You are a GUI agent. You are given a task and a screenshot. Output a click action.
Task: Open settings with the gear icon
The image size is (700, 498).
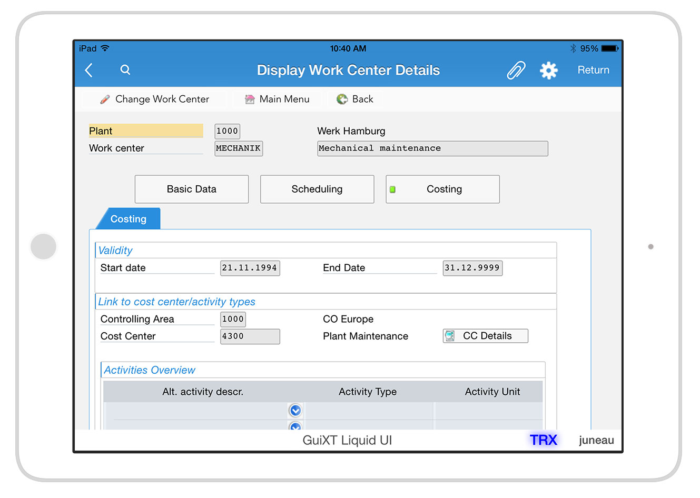click(x=548, y=70)
